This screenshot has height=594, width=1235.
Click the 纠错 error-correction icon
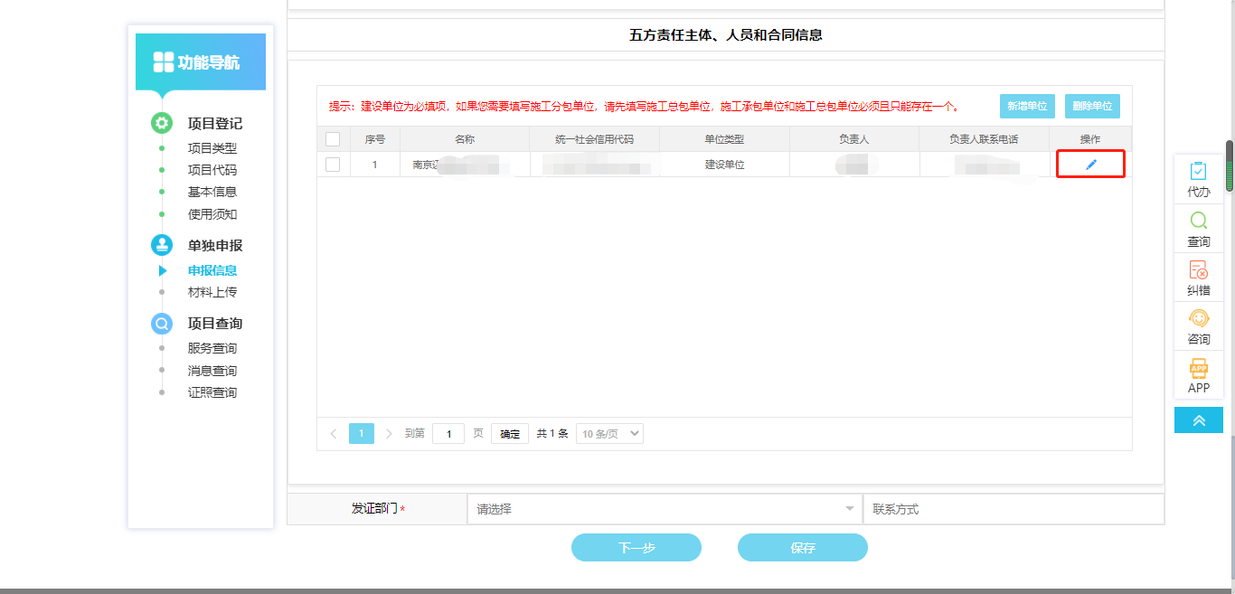tap(1198, 269)
